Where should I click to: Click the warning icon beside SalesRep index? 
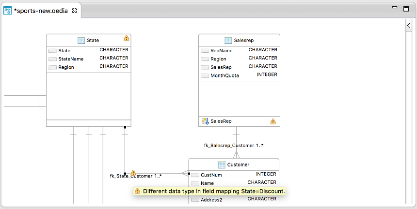pyautogui.click(x=273, y=121)
